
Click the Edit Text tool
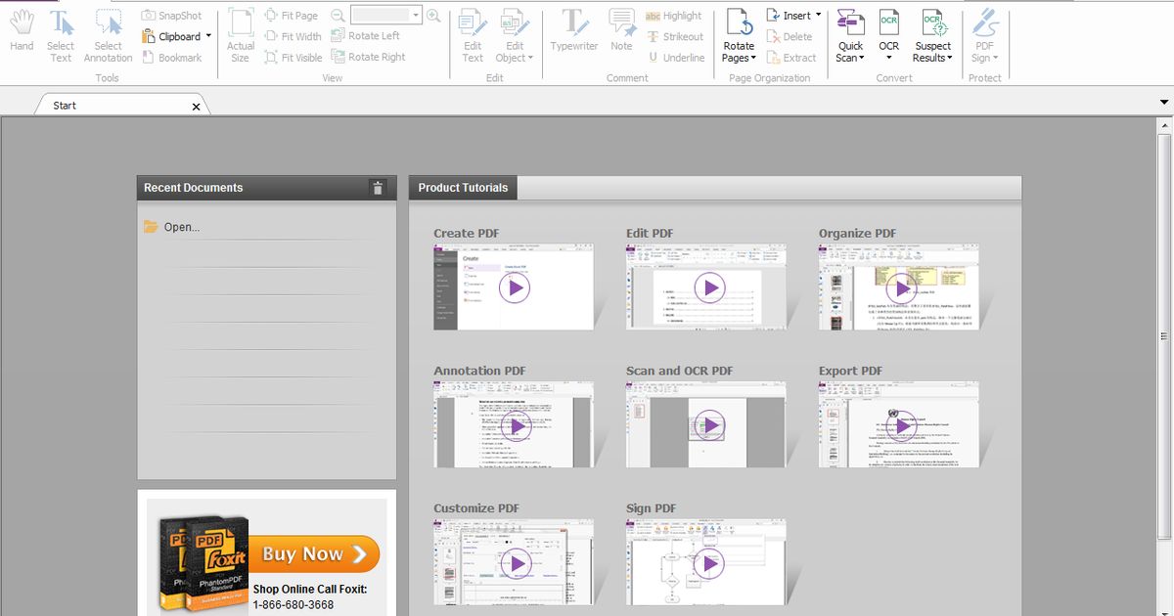472,34
